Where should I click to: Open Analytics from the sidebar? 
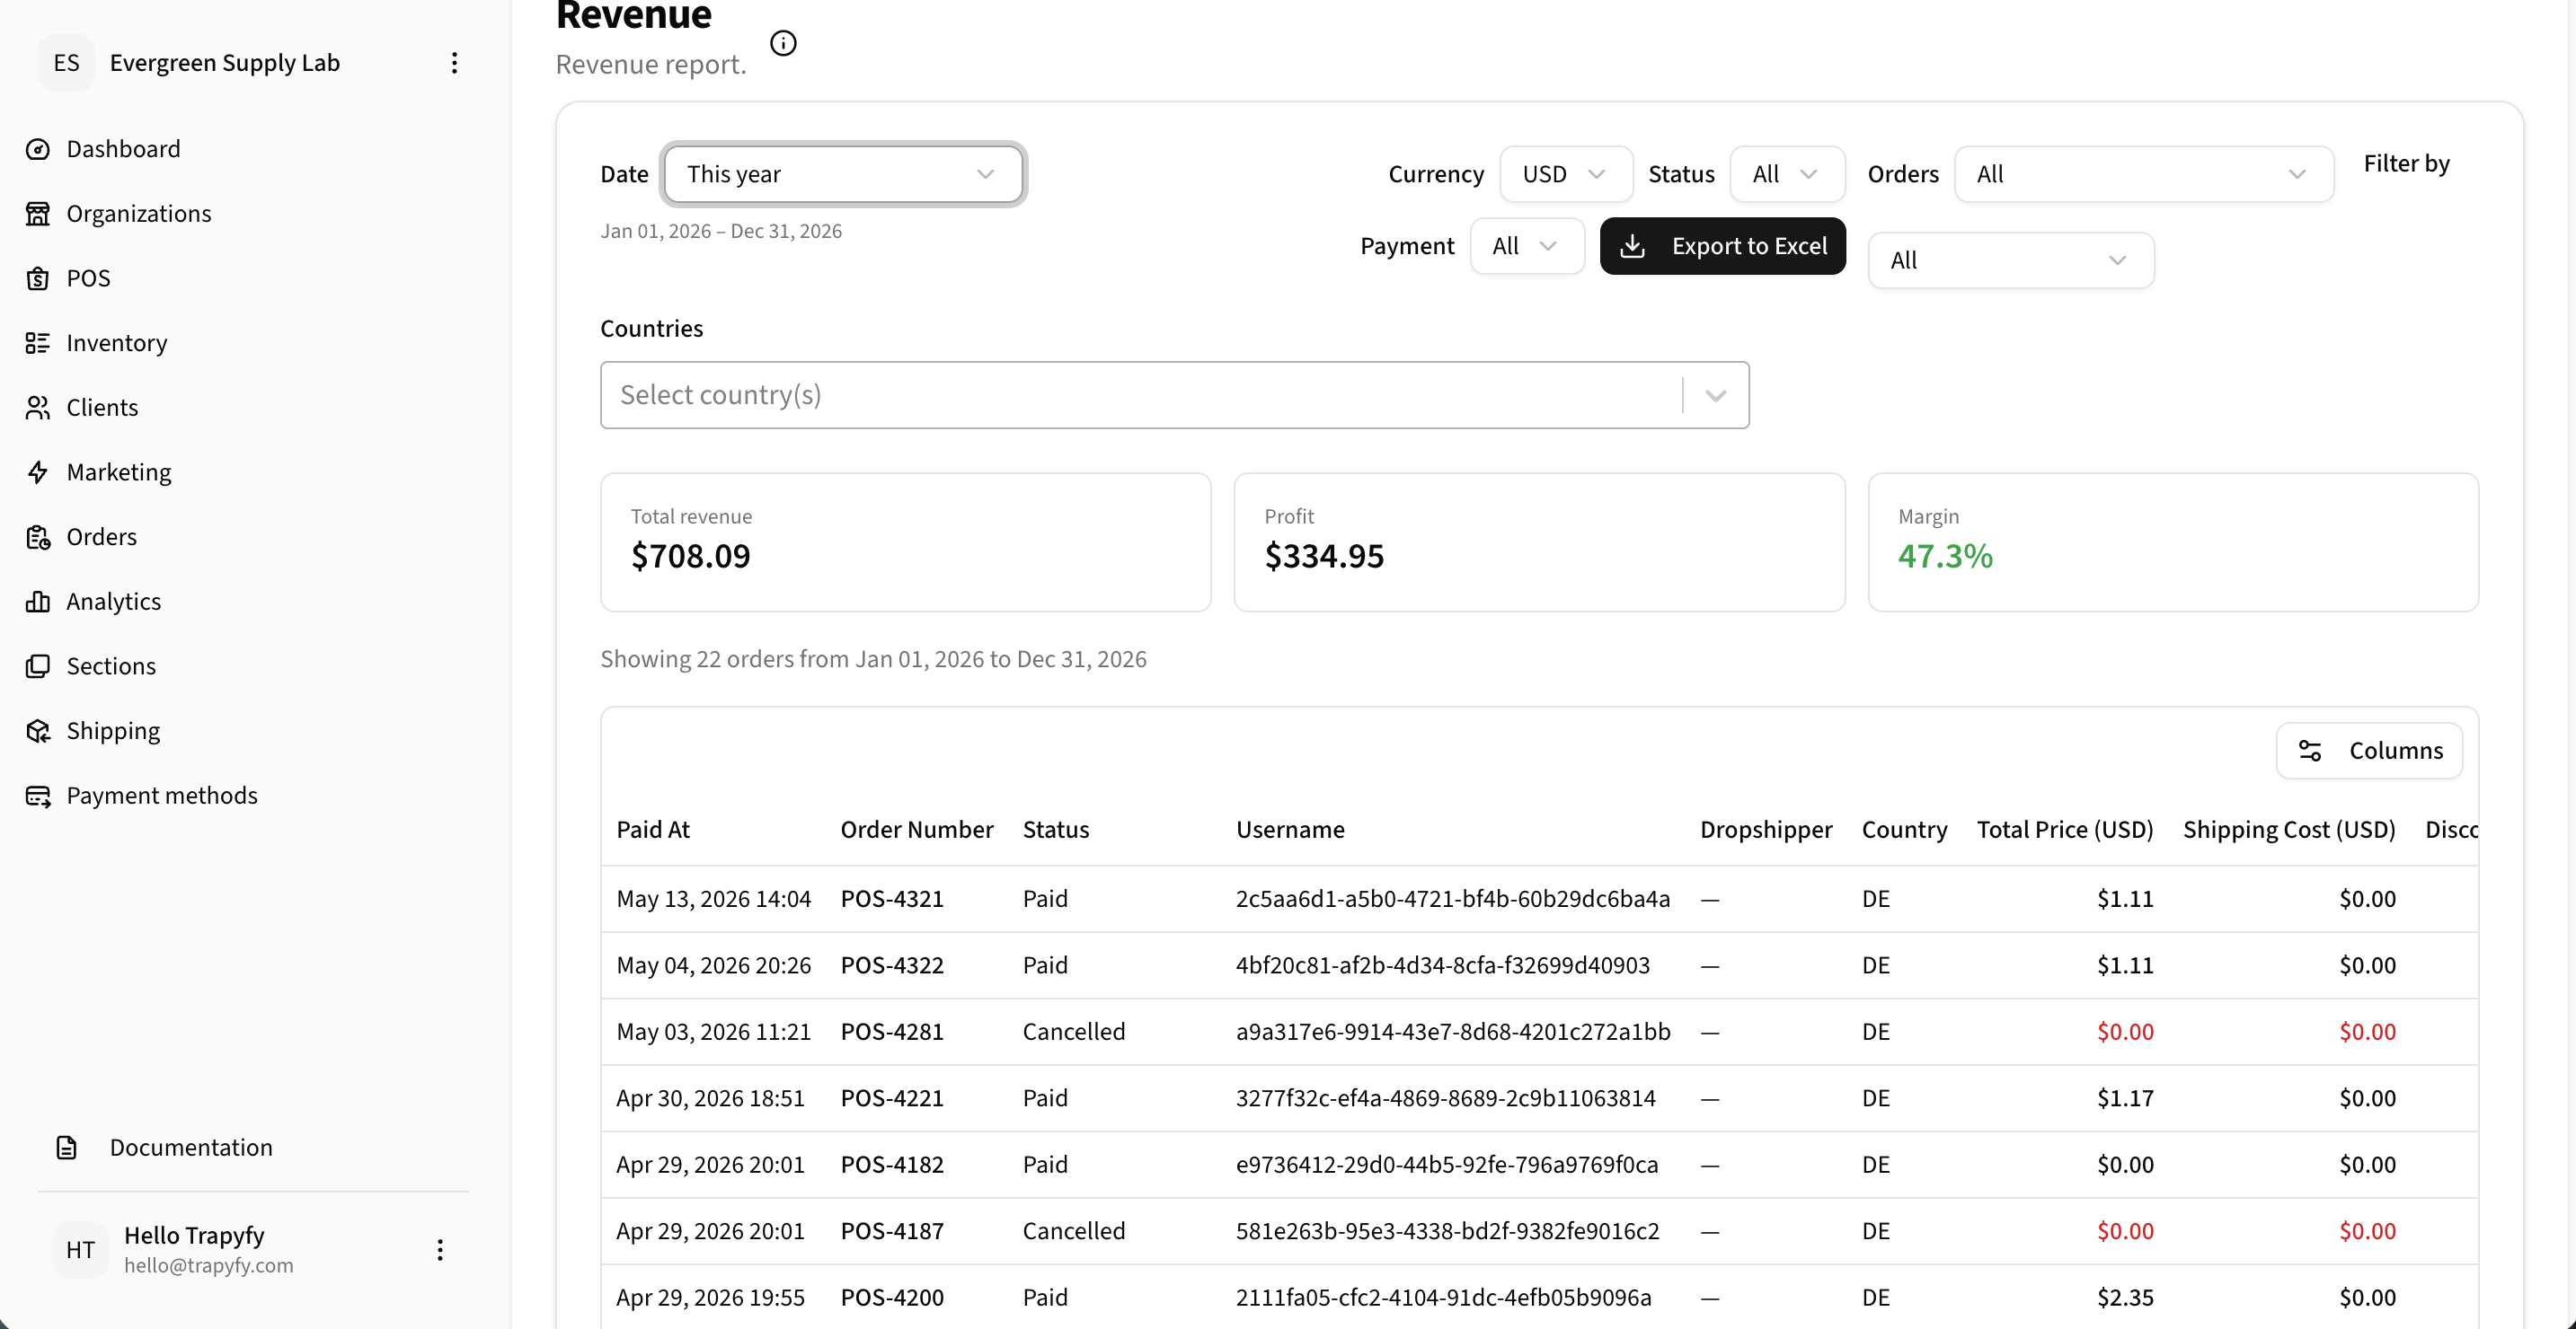(114, 602)
